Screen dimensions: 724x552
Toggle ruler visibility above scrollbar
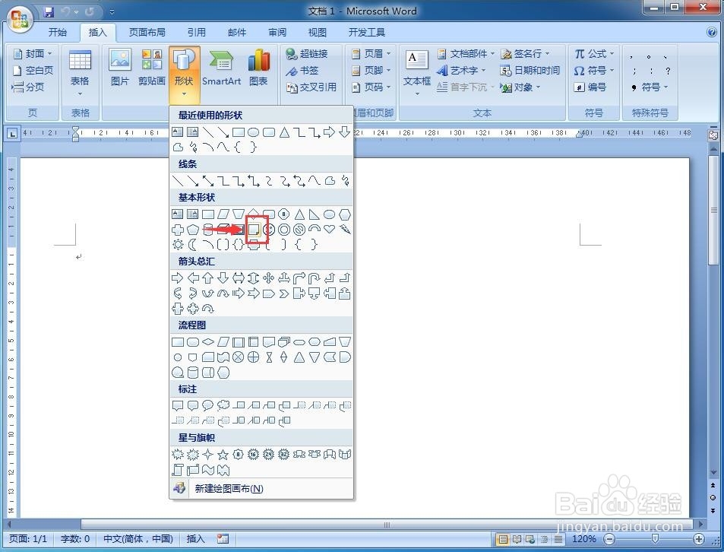tap(713, 135)
